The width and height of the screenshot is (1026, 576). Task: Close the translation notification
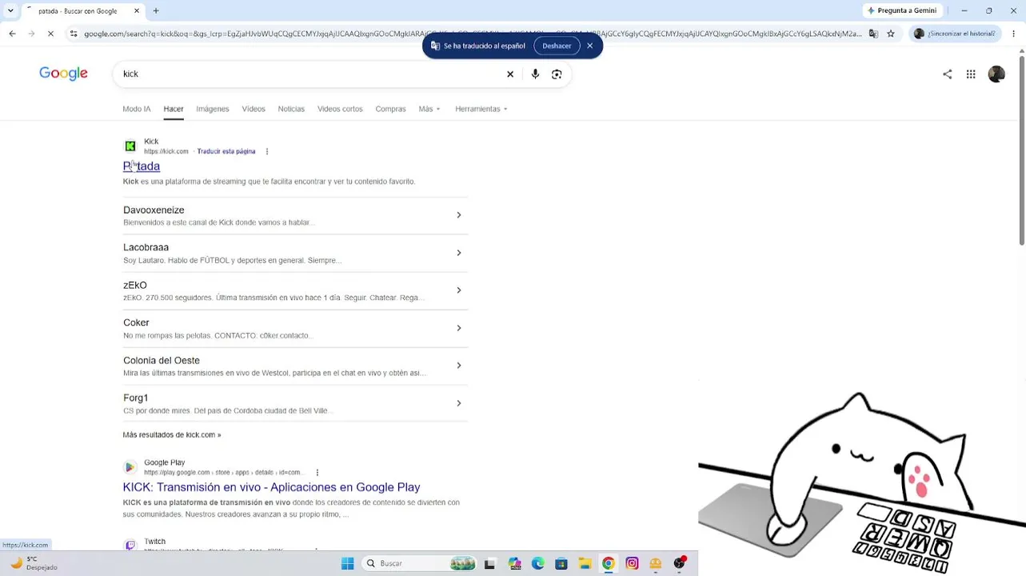pos(590,46)
